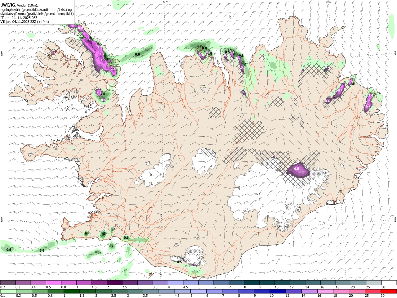
Task: Select the pale lavender upper swatch starting at 4
Action: [176, 282]
